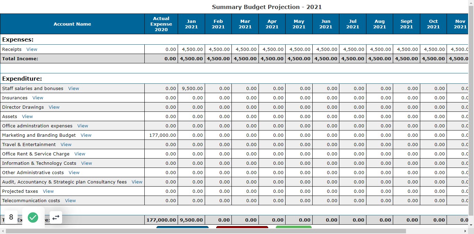Open View link for Director Drawings
Viewport: 474px width, 234px height.
click(54, 107)
